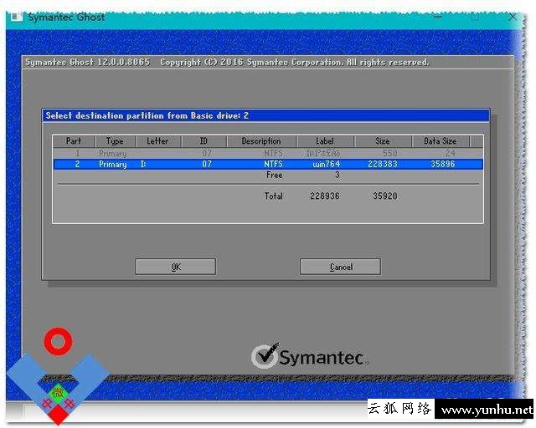The height and width of the screenshot is (428, 536).
Task: Click data size value 35896
Action: [443, 164]
